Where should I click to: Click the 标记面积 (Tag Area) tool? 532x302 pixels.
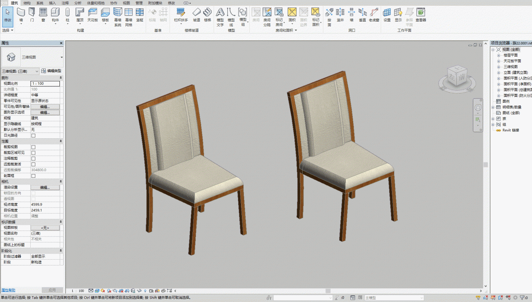[x=316, y=17]
